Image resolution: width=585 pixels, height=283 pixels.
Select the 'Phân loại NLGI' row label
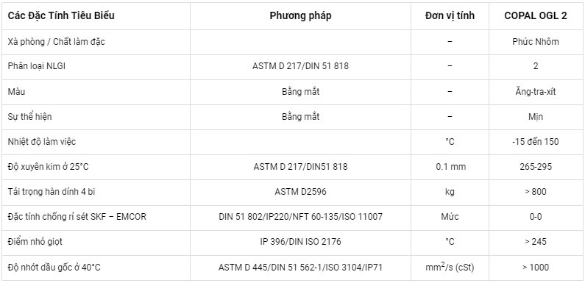[x=37, y=67]
